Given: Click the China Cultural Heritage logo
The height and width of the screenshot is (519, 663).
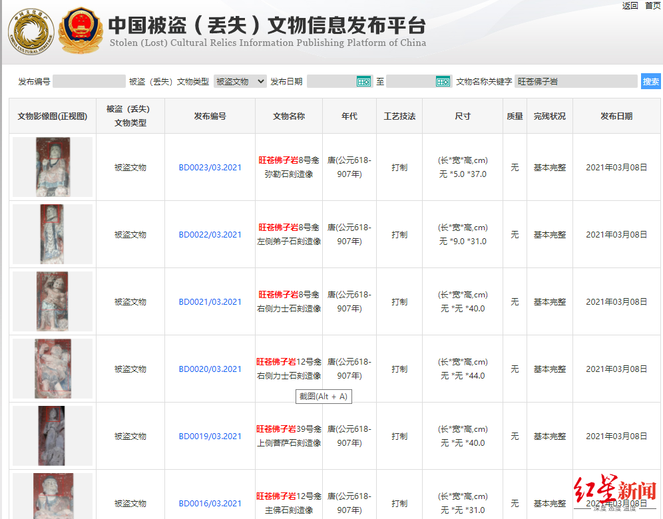Looking at the screenshot, I should click(x=31, y=32).
